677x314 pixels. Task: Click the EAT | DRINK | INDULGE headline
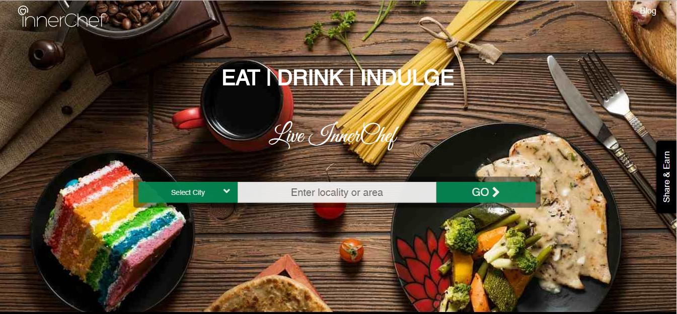point(338,78)
